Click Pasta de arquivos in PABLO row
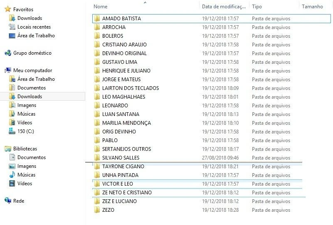 pos(271,140)
